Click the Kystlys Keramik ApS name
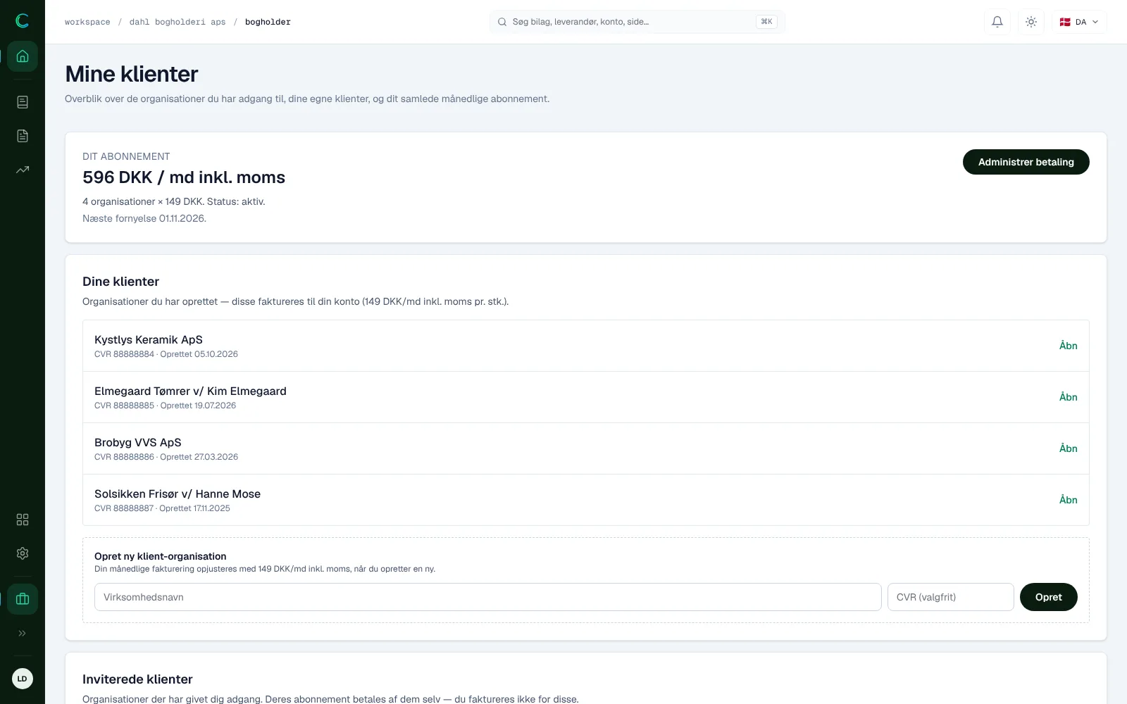 coord(149,339)
